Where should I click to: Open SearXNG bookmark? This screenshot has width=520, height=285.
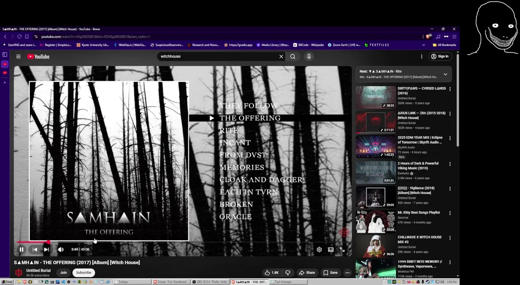[x=20, y=45]
